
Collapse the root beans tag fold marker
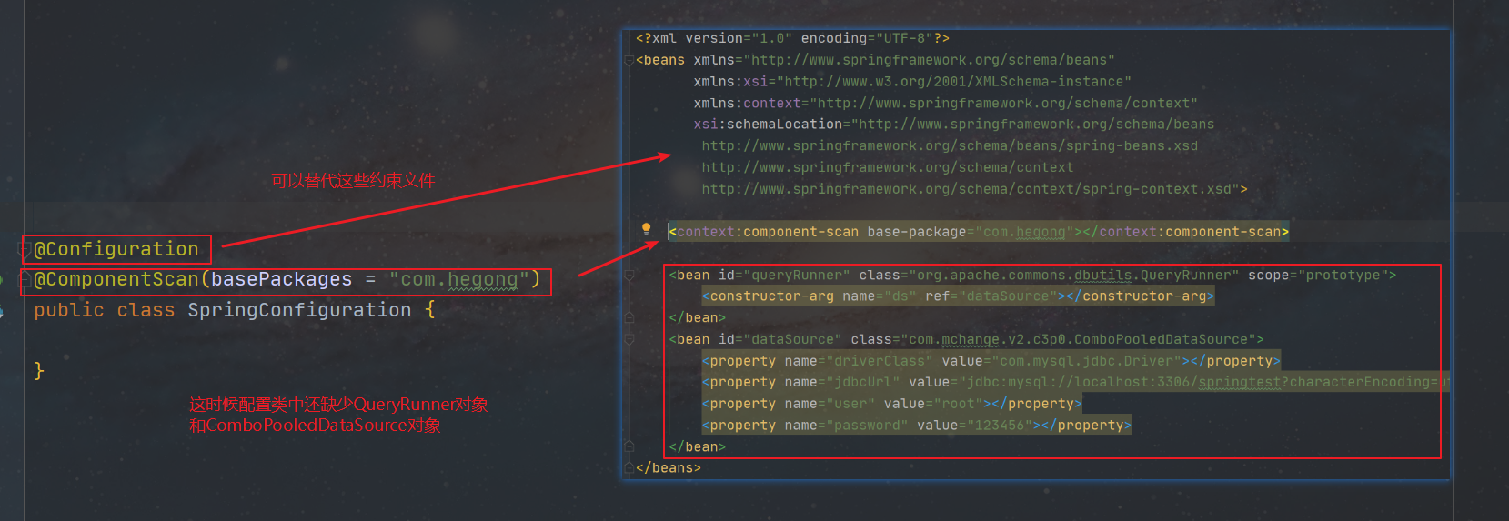(x=629, y=61)
